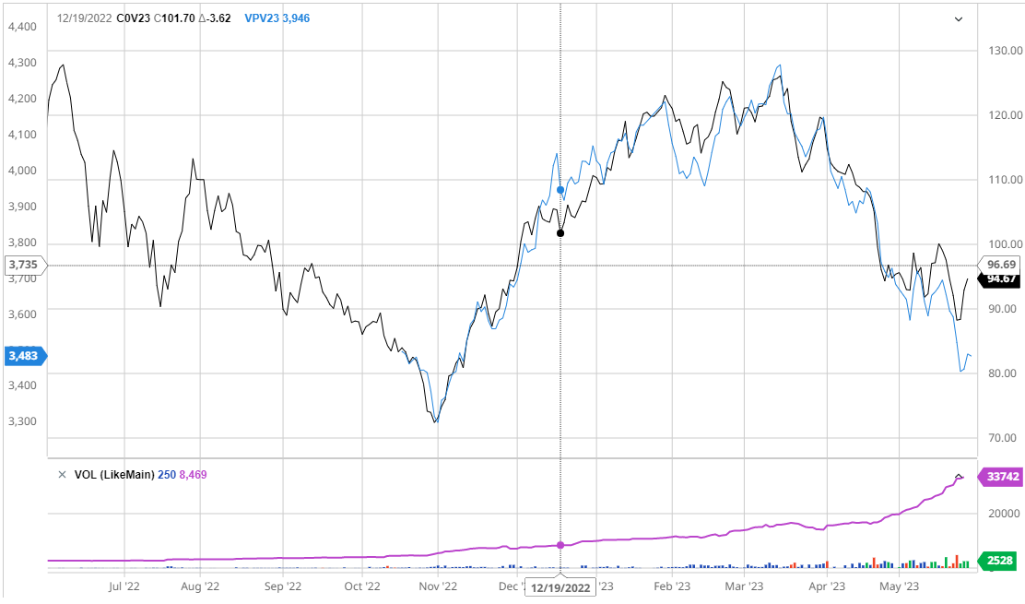Click the Nov '22 time axis label
This screenshot has width=1025, height=604.
point(438,586)
